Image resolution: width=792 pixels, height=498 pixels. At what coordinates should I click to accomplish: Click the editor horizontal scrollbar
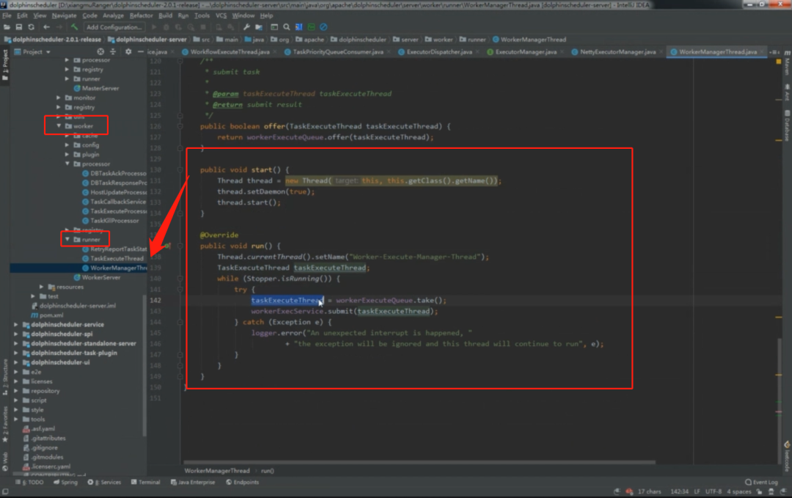point(419,462)
